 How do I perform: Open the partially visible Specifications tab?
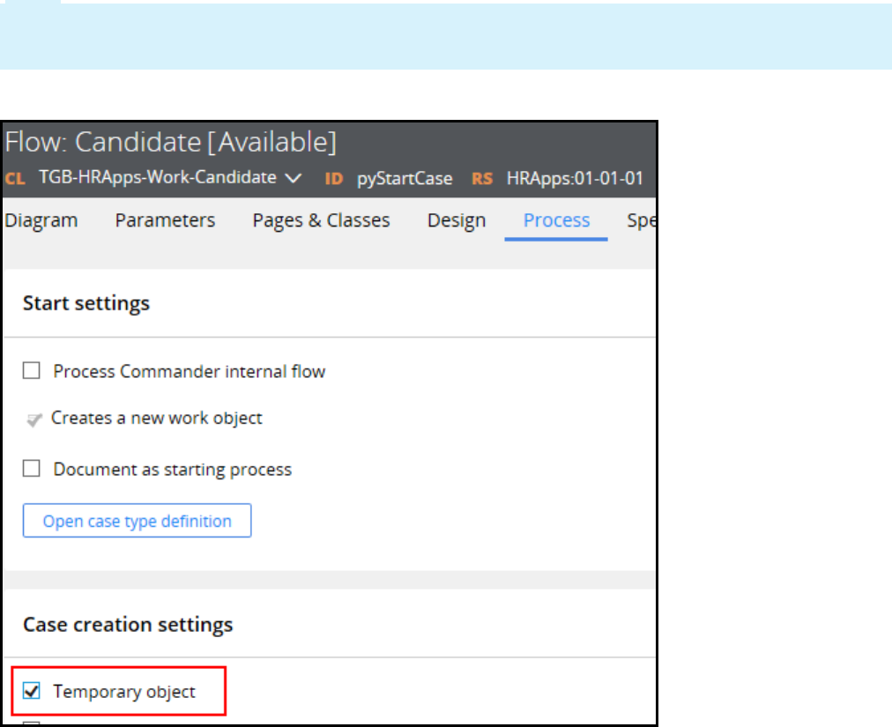pos(640,220)
